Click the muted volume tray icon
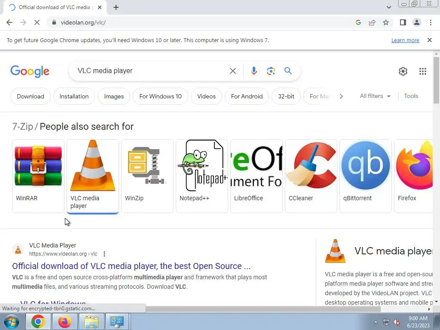 coord(397,322)
